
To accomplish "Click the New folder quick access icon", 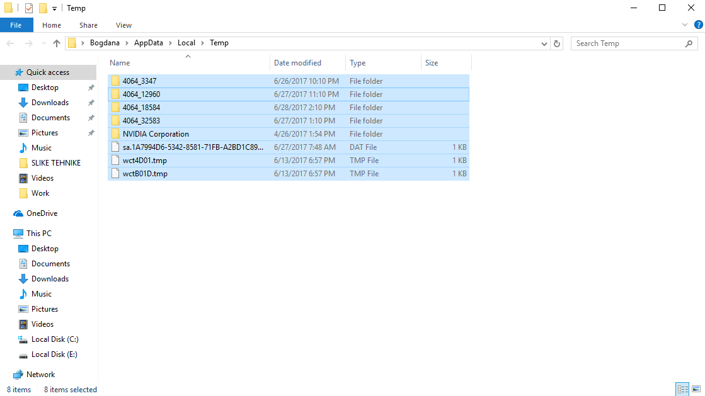I will point(43,8).
